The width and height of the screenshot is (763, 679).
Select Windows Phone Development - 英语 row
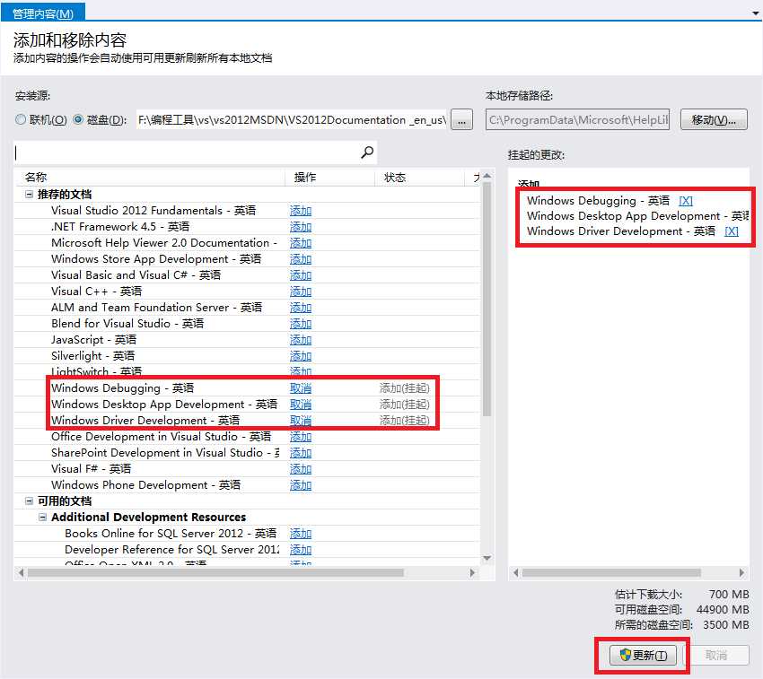pyautogui.click(x=247, y=485)
